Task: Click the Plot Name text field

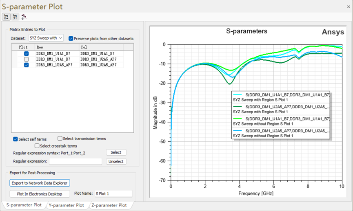Action: (x=113, y=194)
